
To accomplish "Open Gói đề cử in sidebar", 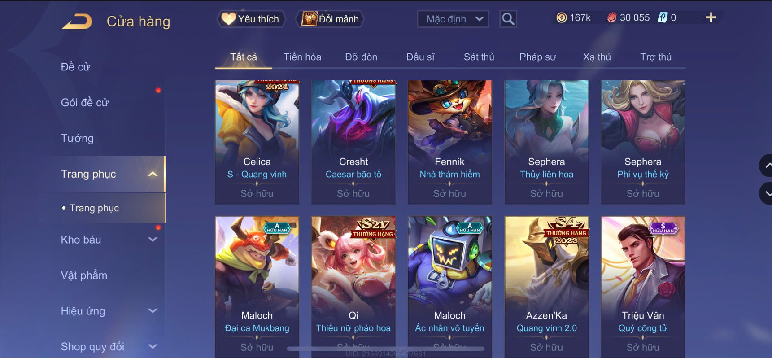I will click(x=85, y=103).
